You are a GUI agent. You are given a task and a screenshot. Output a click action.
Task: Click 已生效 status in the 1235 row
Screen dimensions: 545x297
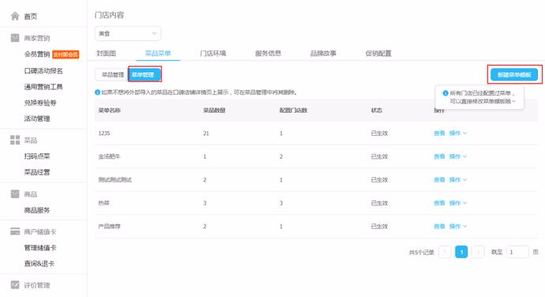[379, 133]
